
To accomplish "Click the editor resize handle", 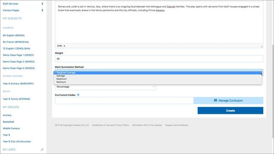I will [262, 46].
